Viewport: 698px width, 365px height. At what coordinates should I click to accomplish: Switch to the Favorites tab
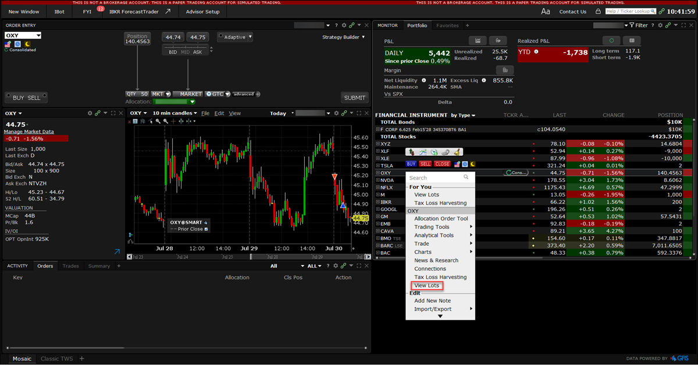point(447,26)
